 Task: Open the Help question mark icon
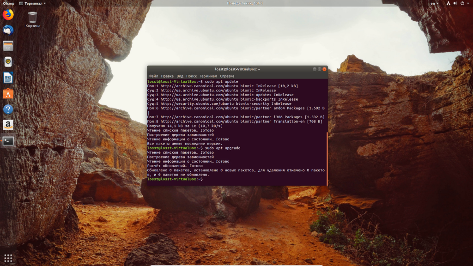pos(8,109)
